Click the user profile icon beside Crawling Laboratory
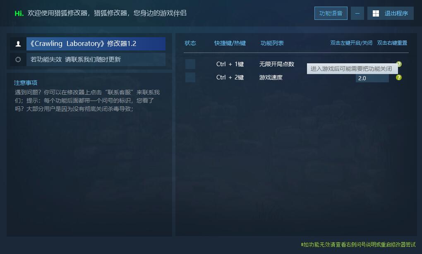This screenshot has height=254, width=422. tap(18, 44)
